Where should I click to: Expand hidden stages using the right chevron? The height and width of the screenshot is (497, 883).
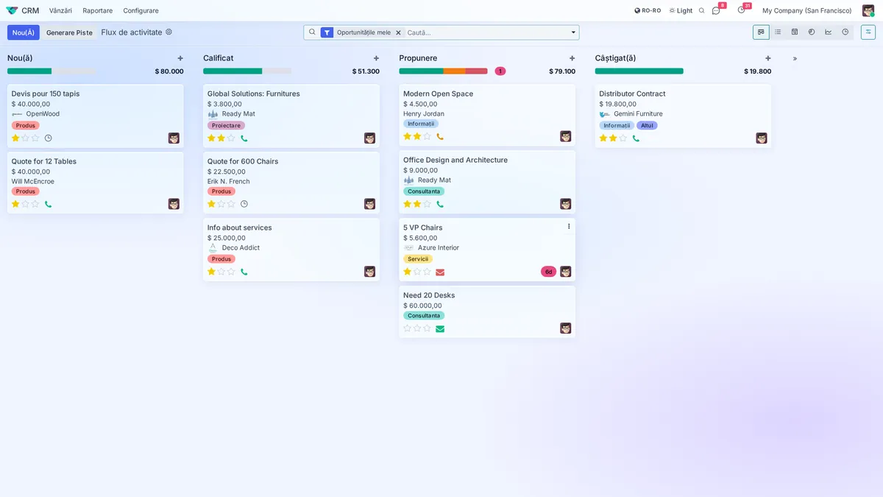click(795, 57)
